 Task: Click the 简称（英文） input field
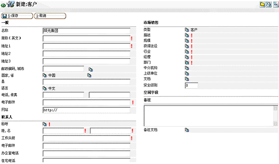(86, 39)
